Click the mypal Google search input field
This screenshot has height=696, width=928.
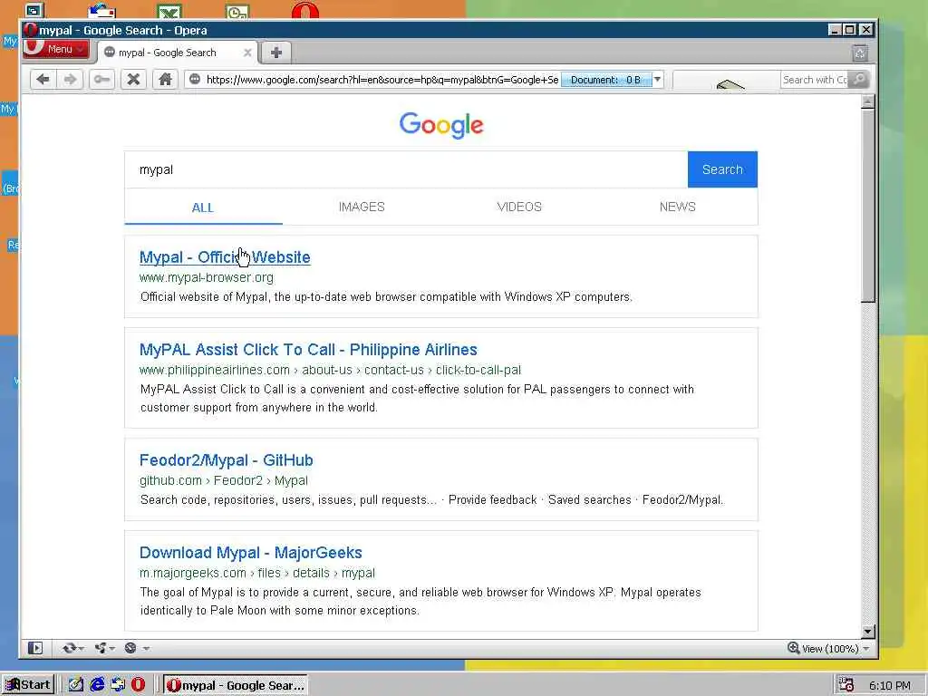406,169
